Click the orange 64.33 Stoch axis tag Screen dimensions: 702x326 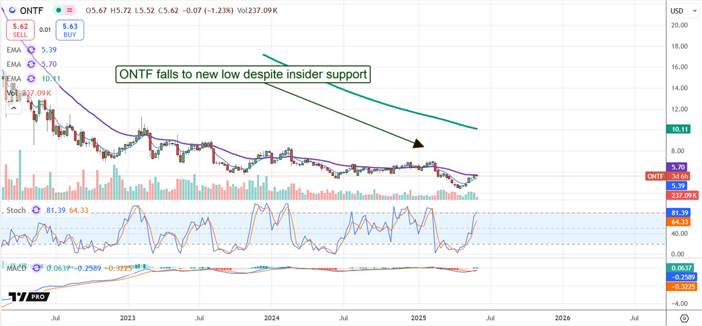tap(679, 222)
